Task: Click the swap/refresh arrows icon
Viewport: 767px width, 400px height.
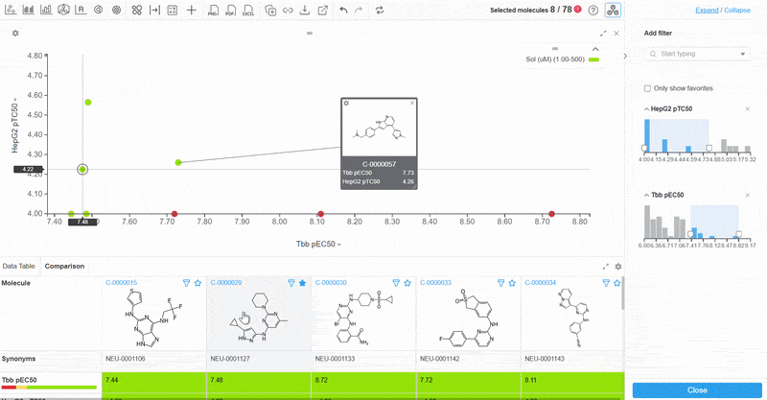Action: [380, 10]
